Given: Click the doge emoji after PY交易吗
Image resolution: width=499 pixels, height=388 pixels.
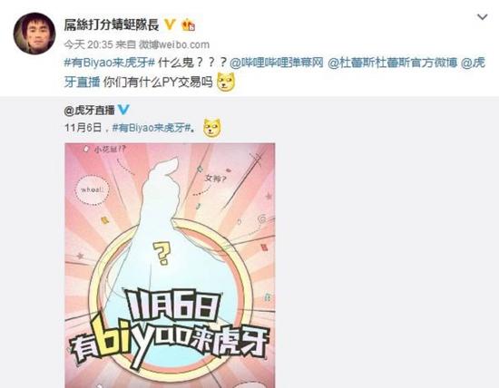Looking at the screenshot, I should (x=226, y=82).
